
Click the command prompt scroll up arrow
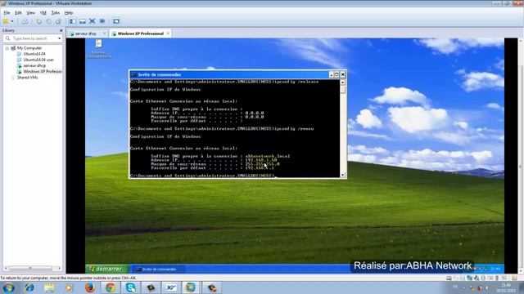342,82
